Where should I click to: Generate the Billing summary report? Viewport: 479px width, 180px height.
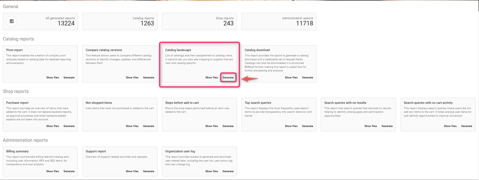point(69,171)
